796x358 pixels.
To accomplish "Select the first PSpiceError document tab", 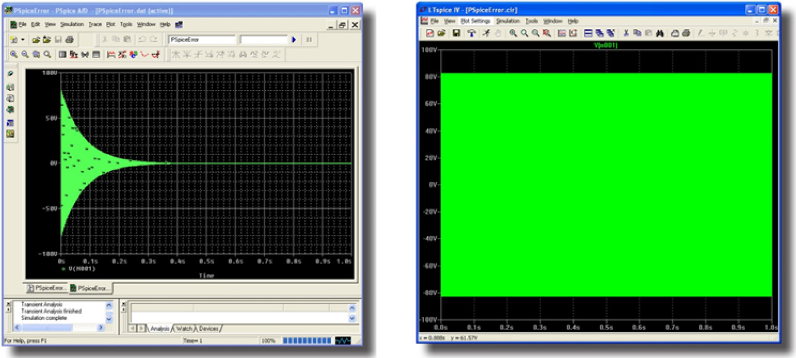I will 47,288.
